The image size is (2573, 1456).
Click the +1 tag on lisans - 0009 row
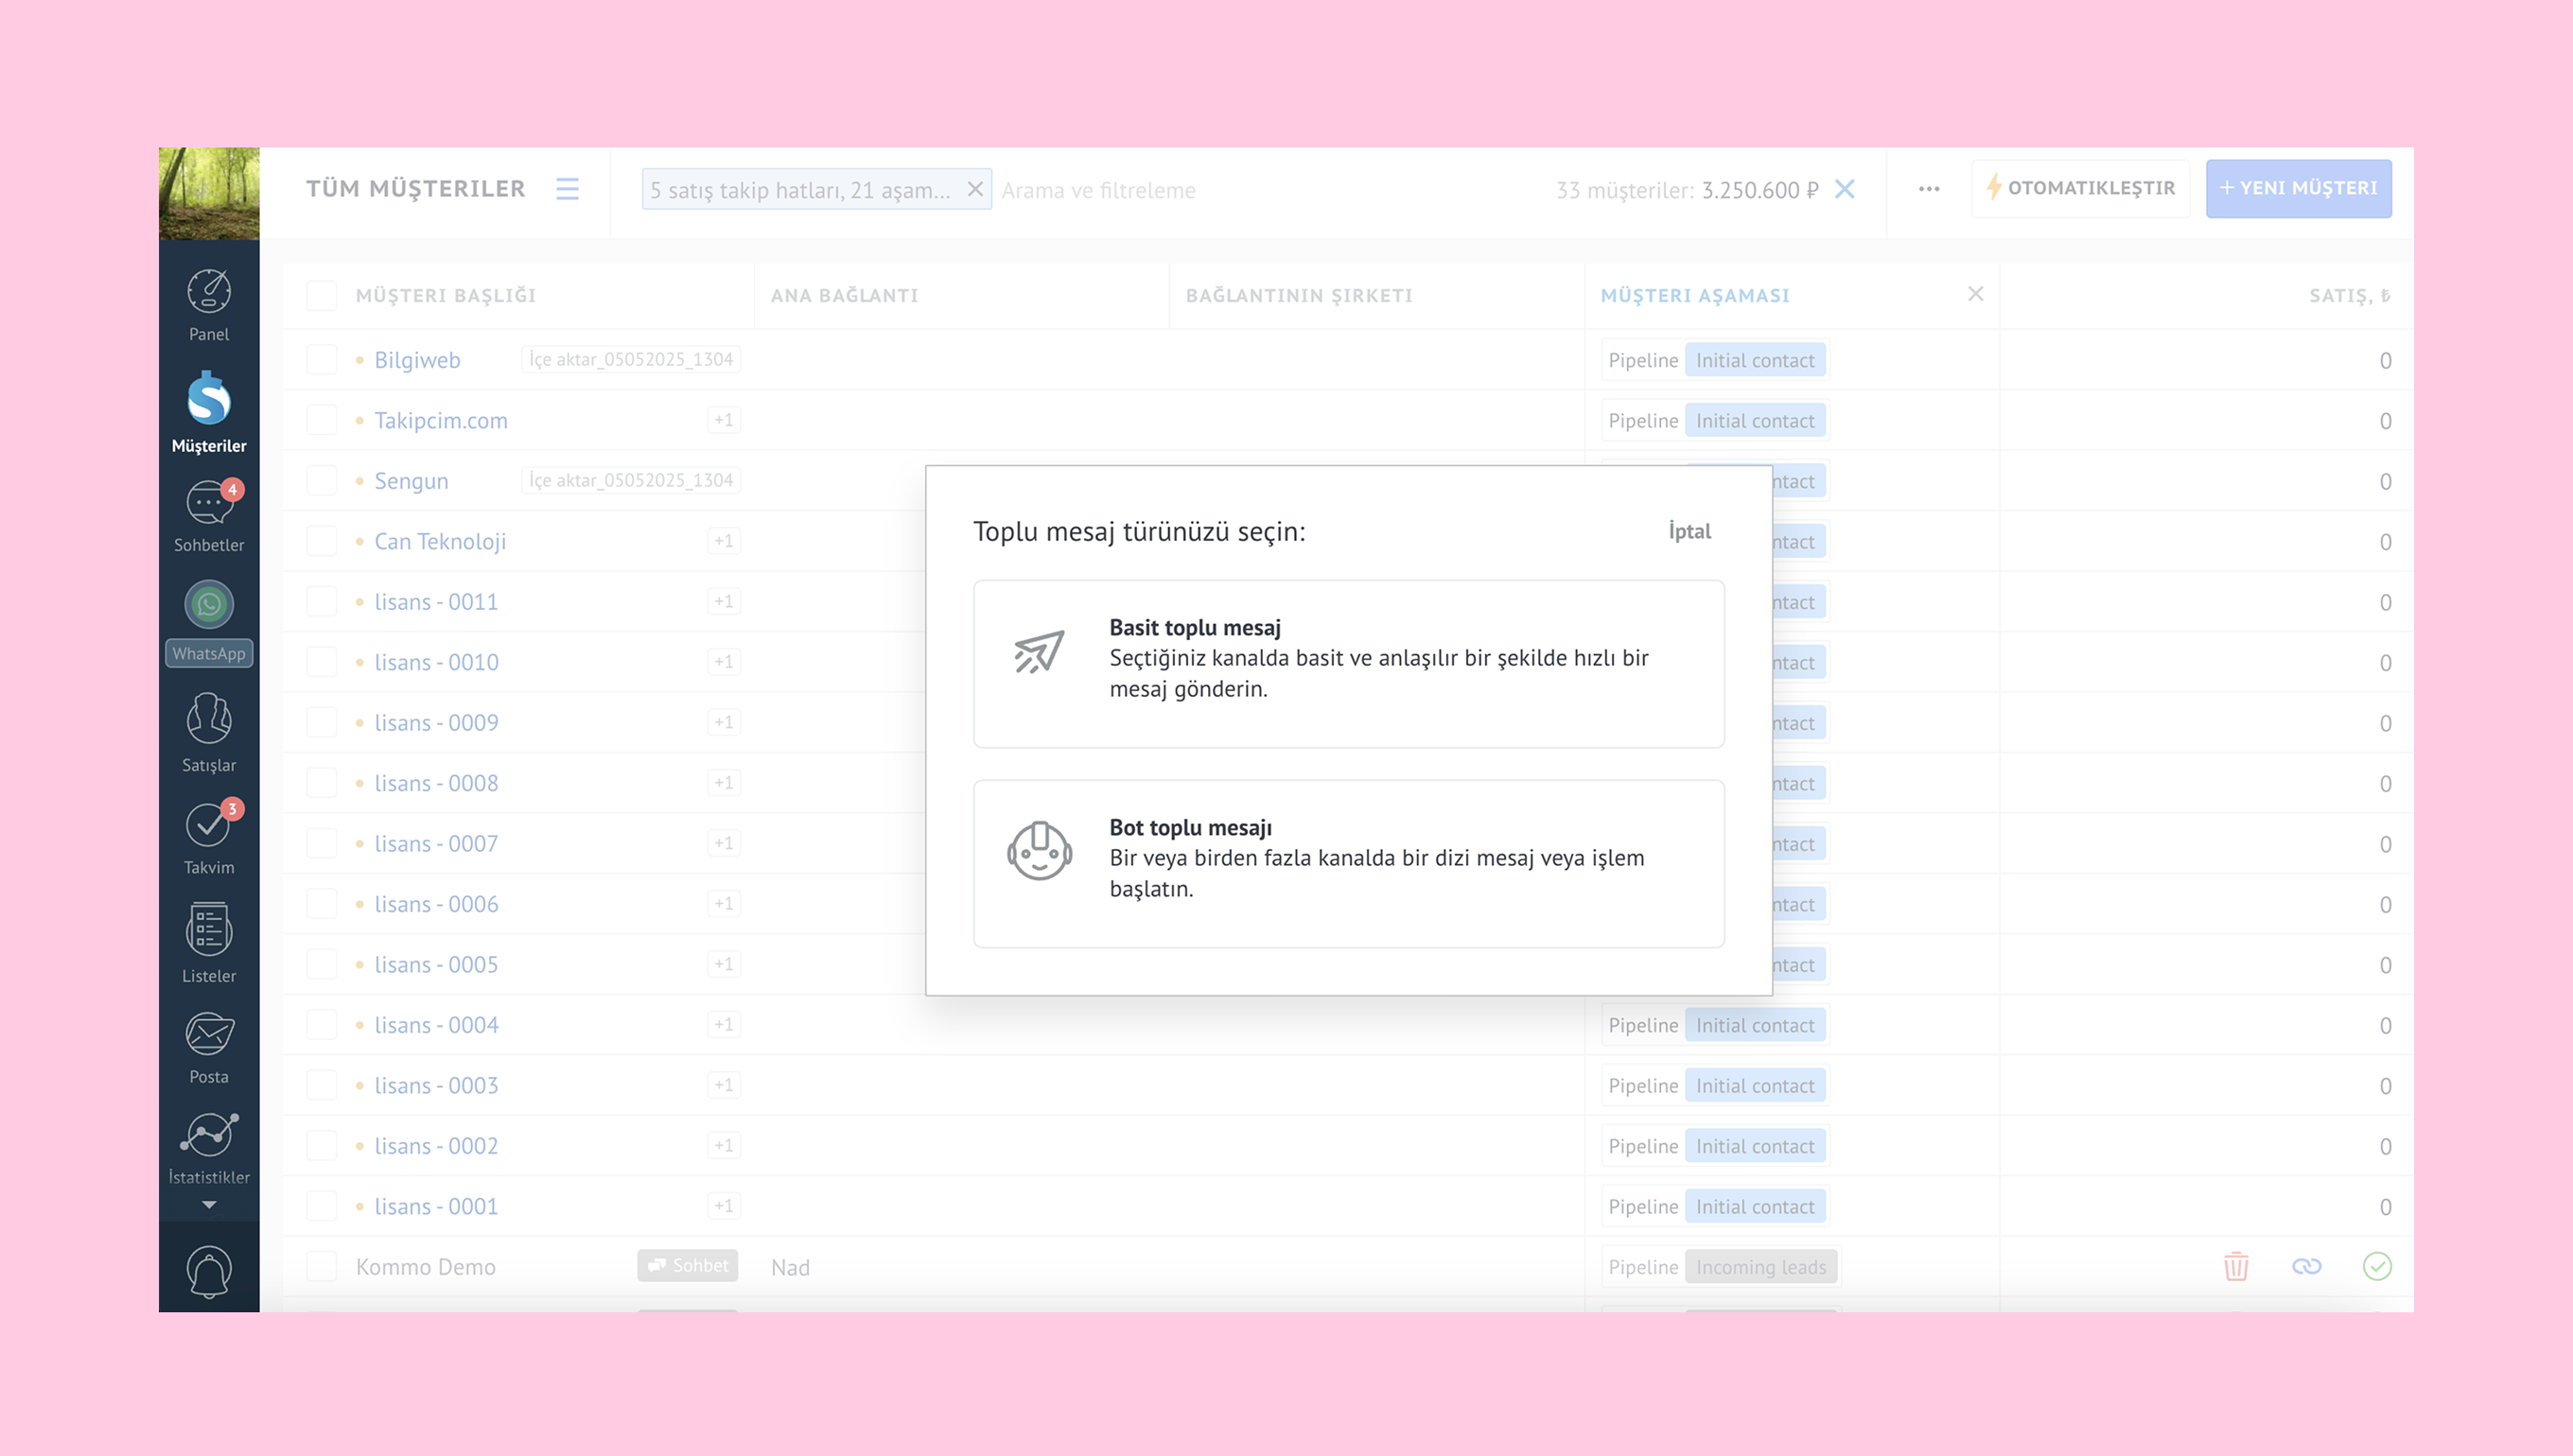pyautogui.click(x=724, y=722)
